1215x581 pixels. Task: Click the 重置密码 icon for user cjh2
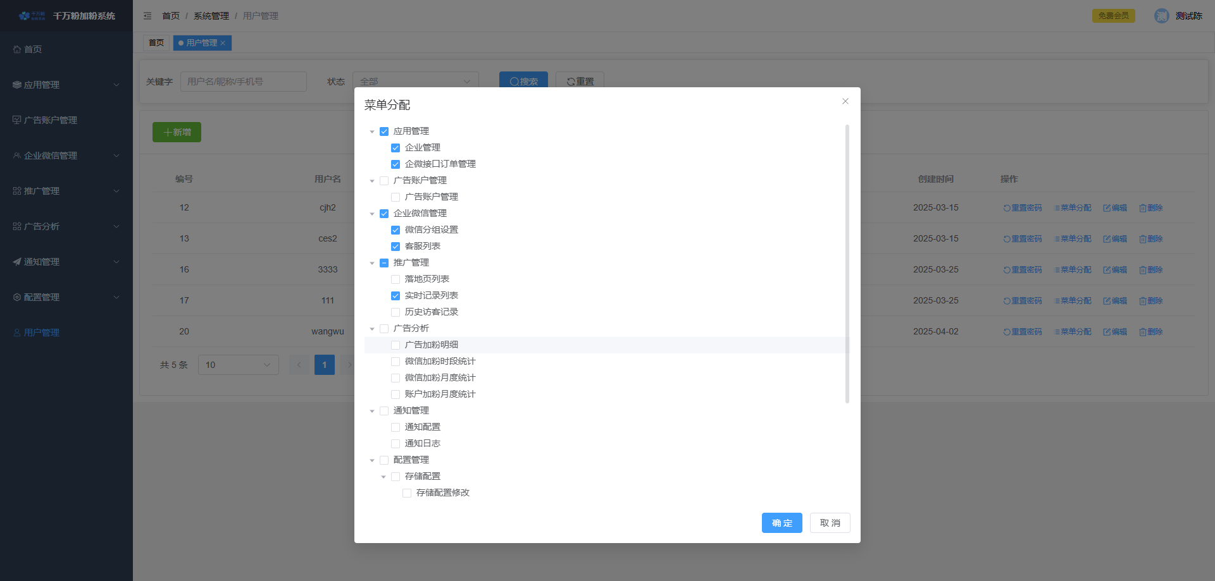click(1007, 208)
